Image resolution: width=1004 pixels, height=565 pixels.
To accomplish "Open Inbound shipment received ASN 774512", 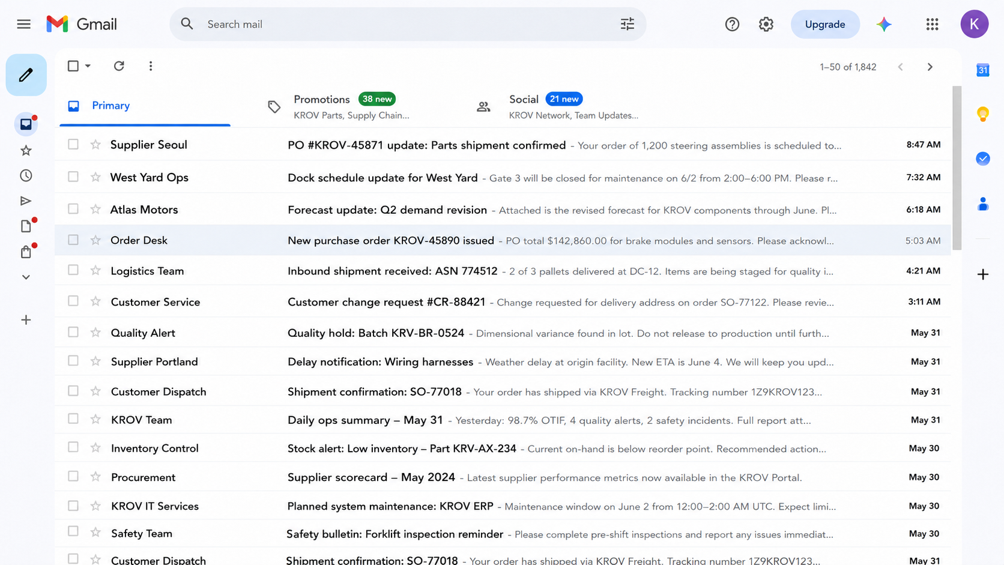I will [503, 271].
